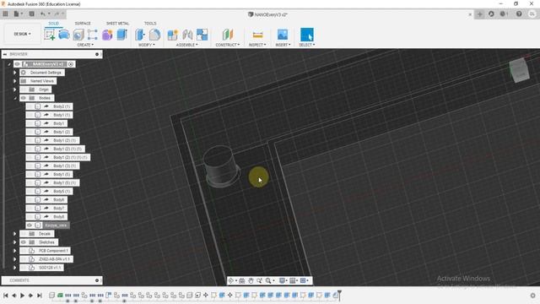The image size is (540, 304).
Task: Switch to the SURFACE tab
Action: (x=83, y=24)
